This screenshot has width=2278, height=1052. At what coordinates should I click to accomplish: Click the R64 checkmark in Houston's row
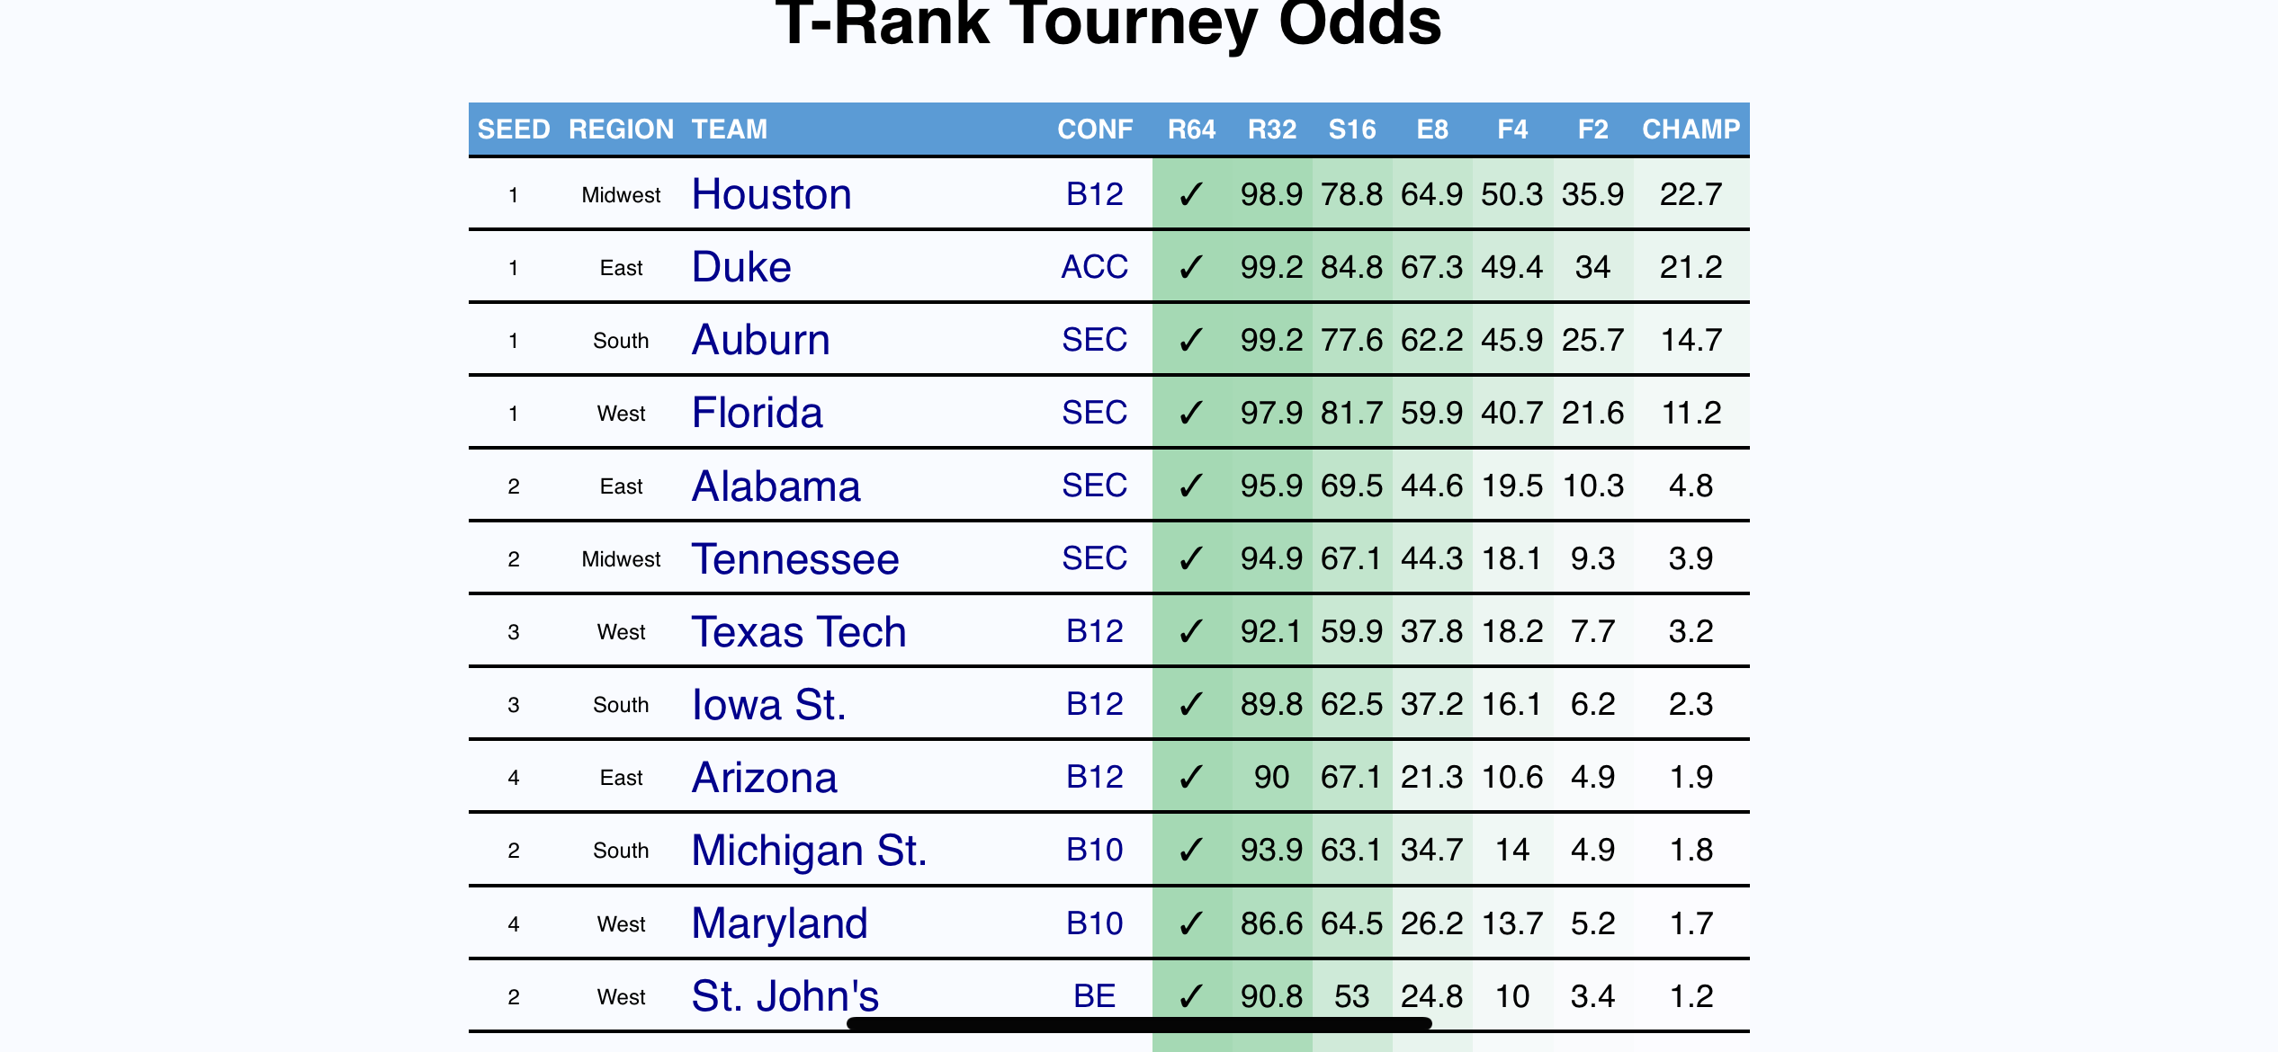tap(1190, 194)
